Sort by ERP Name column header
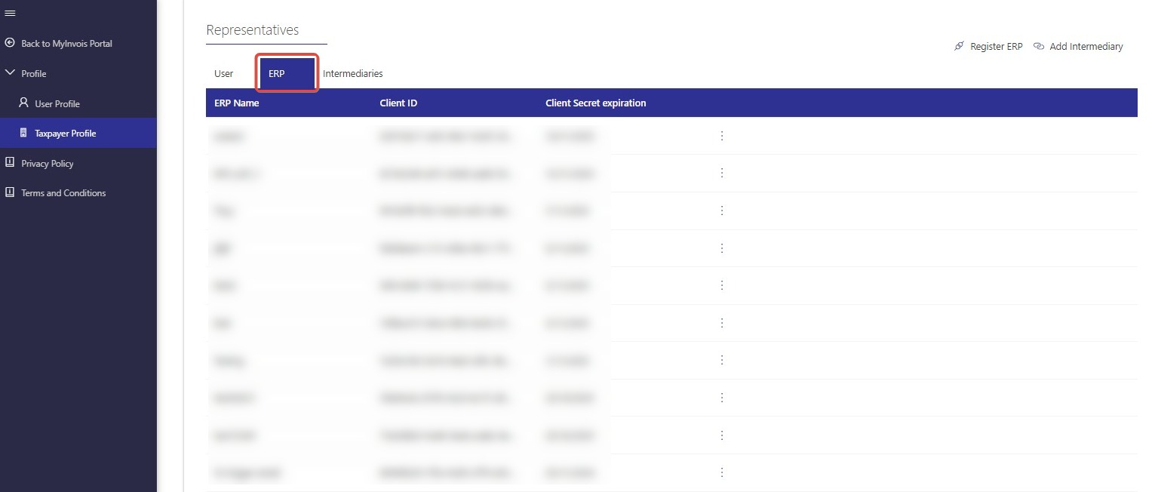The image size is (1155, 492). pos(236,103)
